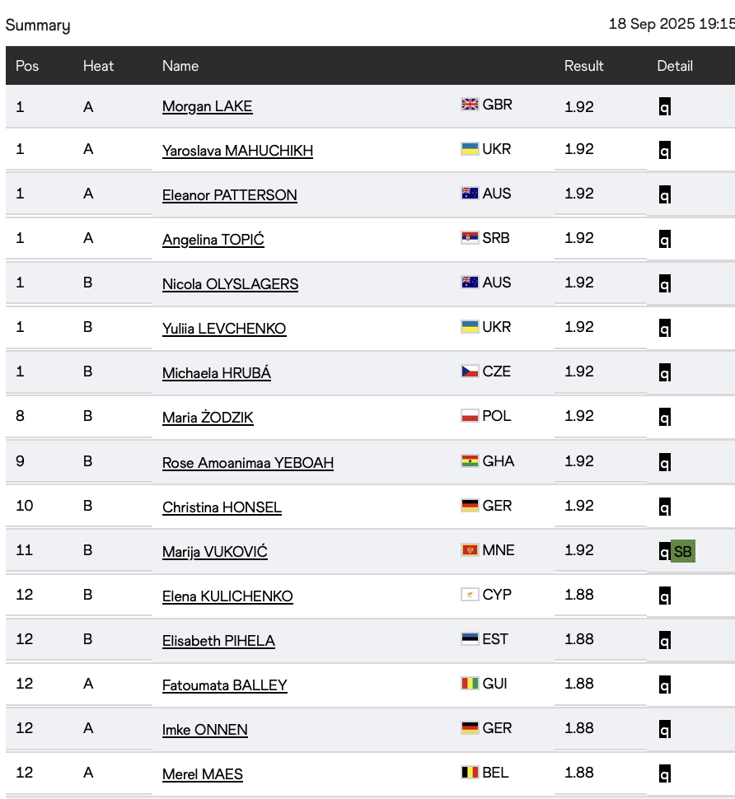
Task: Click the Ghana flag icon
Action: [x=470, y=461]
